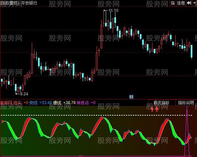Select the 短买 indicator label
The height and width of the screenshot is (157, 197).
click(17, 103)
